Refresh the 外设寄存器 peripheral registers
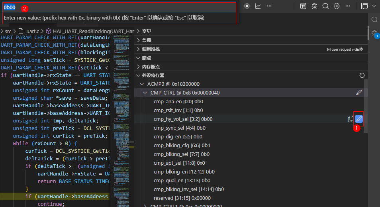 point(362,75)
